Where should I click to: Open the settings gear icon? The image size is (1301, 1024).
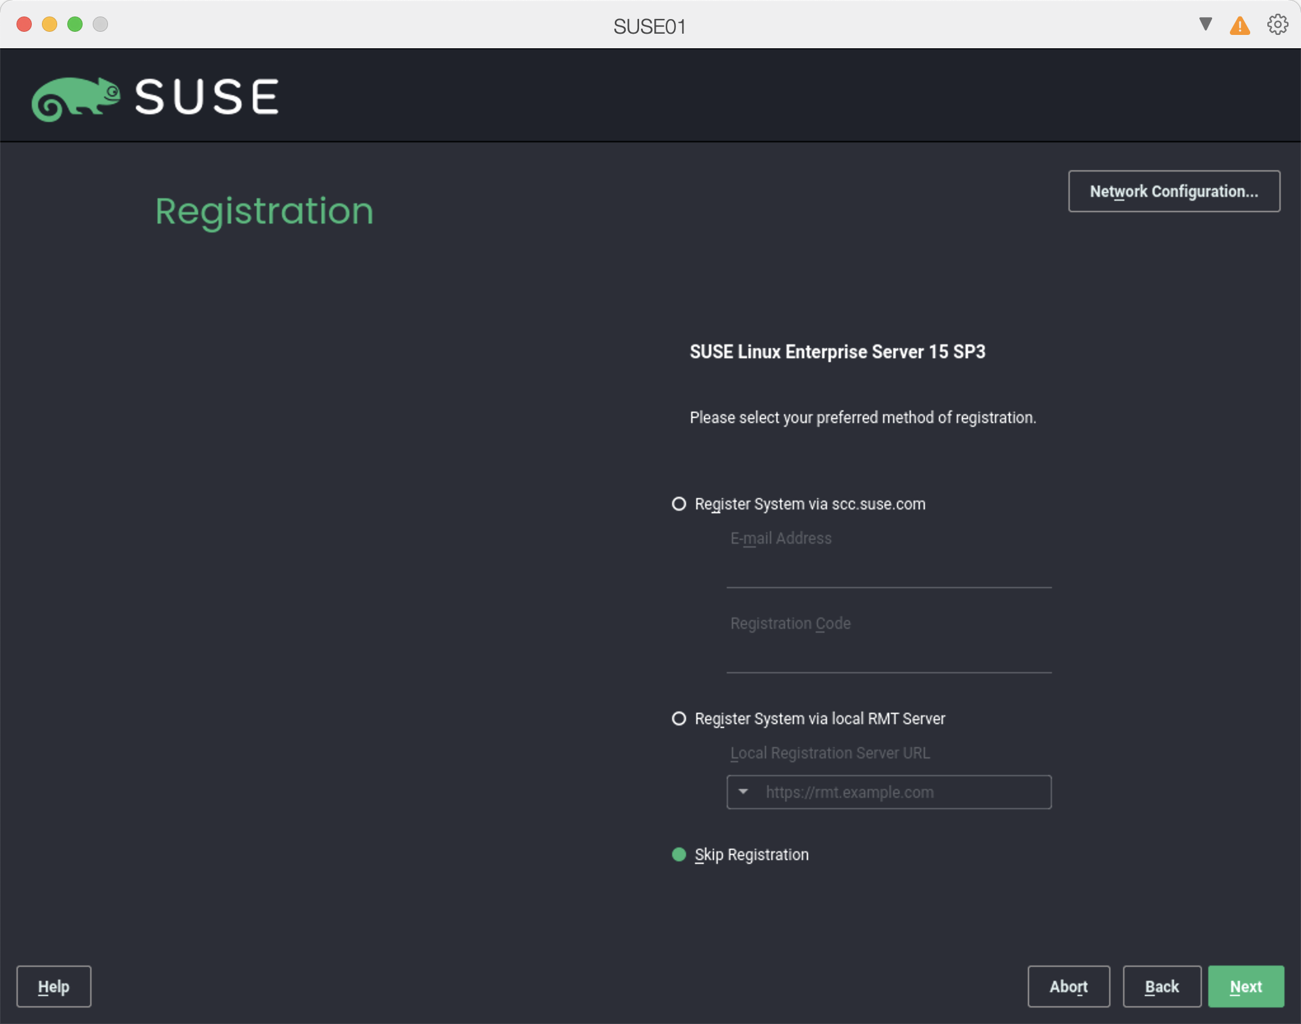pos(1277,25)
